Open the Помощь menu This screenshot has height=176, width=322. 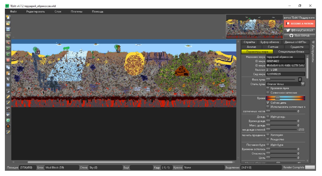[x=98, y=12]
